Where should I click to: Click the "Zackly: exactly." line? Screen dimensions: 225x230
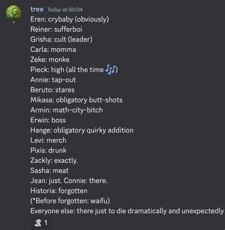54,160
